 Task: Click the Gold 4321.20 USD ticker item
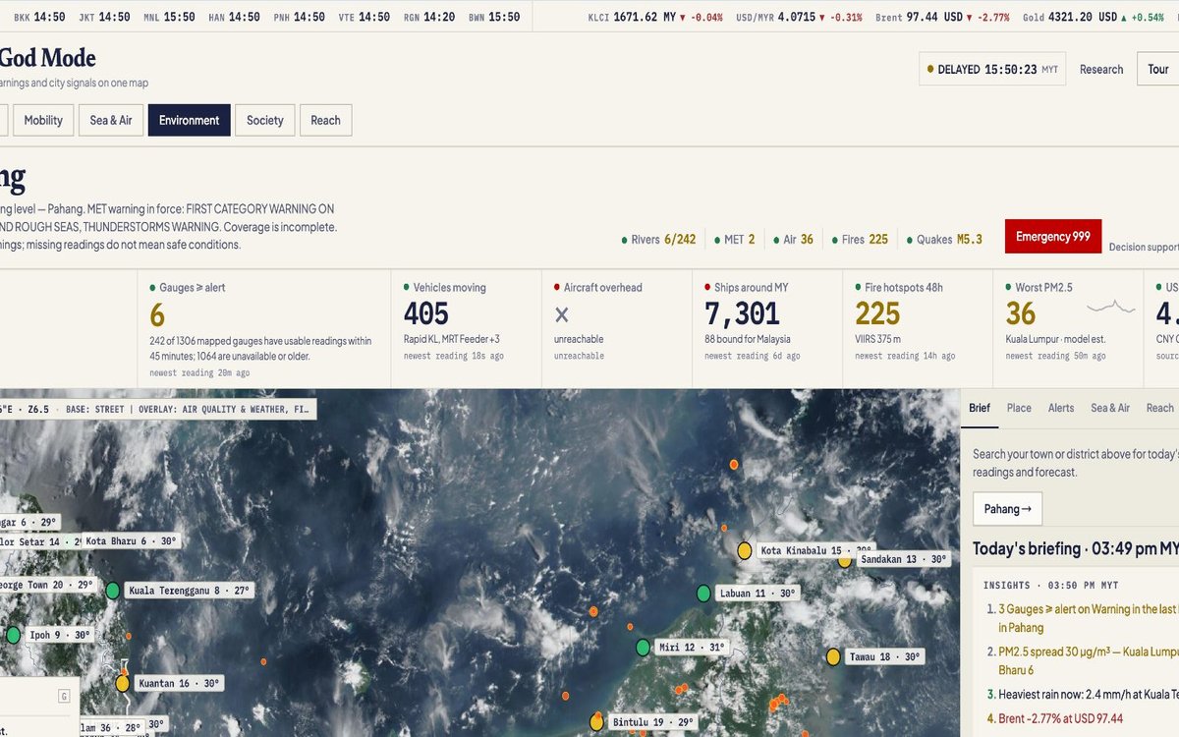(x=1093, y=18)
